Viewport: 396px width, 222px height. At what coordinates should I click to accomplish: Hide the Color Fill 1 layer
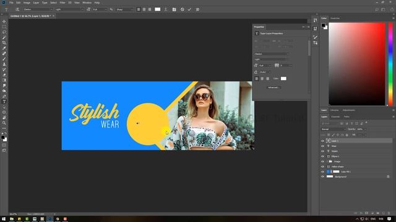(x=322, y=171)
